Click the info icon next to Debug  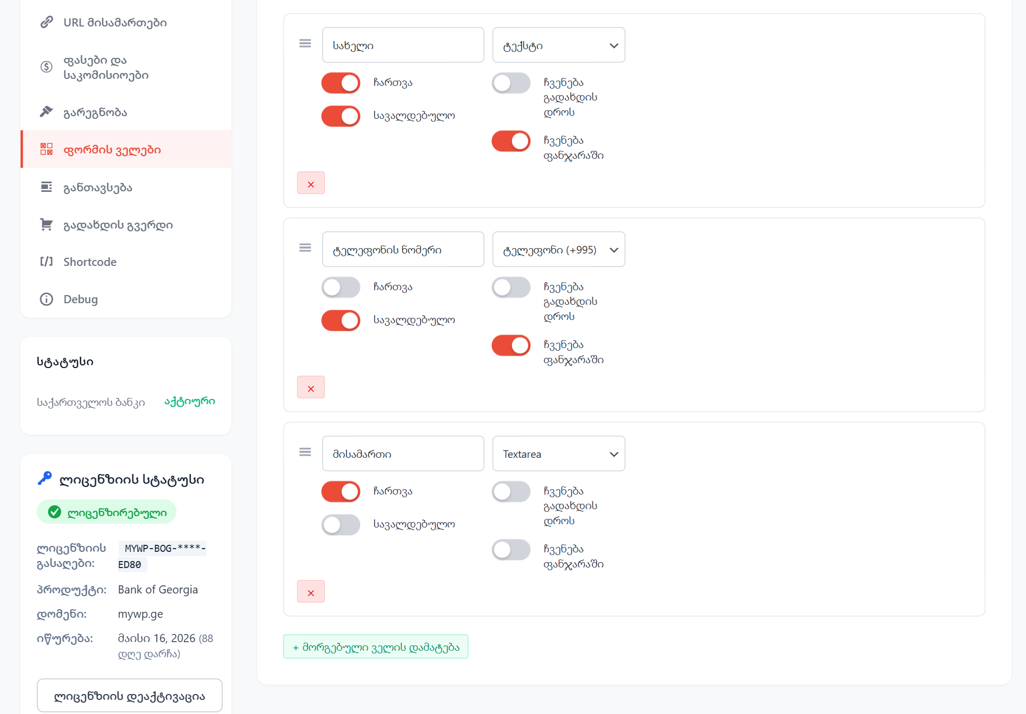pos(46,299)
